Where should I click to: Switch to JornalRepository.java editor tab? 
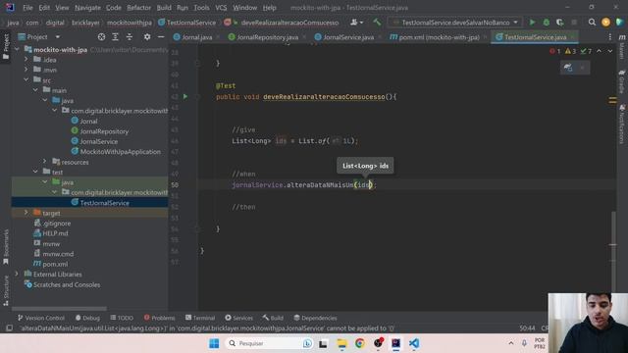point(267,37)
